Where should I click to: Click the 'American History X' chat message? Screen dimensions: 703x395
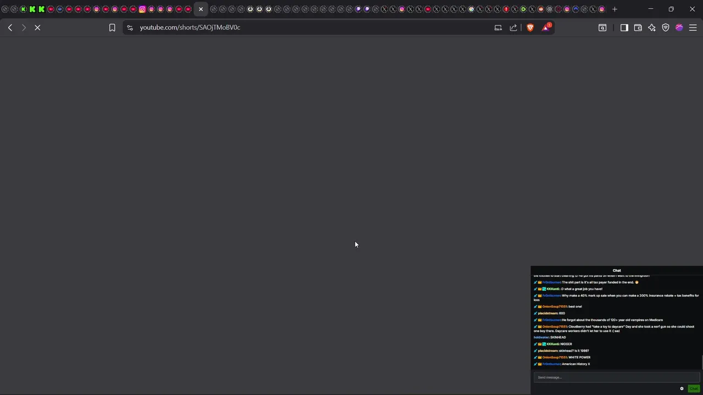pyautogui.click(x=576, y=364)
